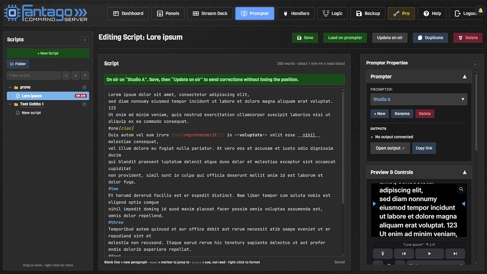Delete the selected prompter
The width and height of the screenshot is (487, 274).
425,114
